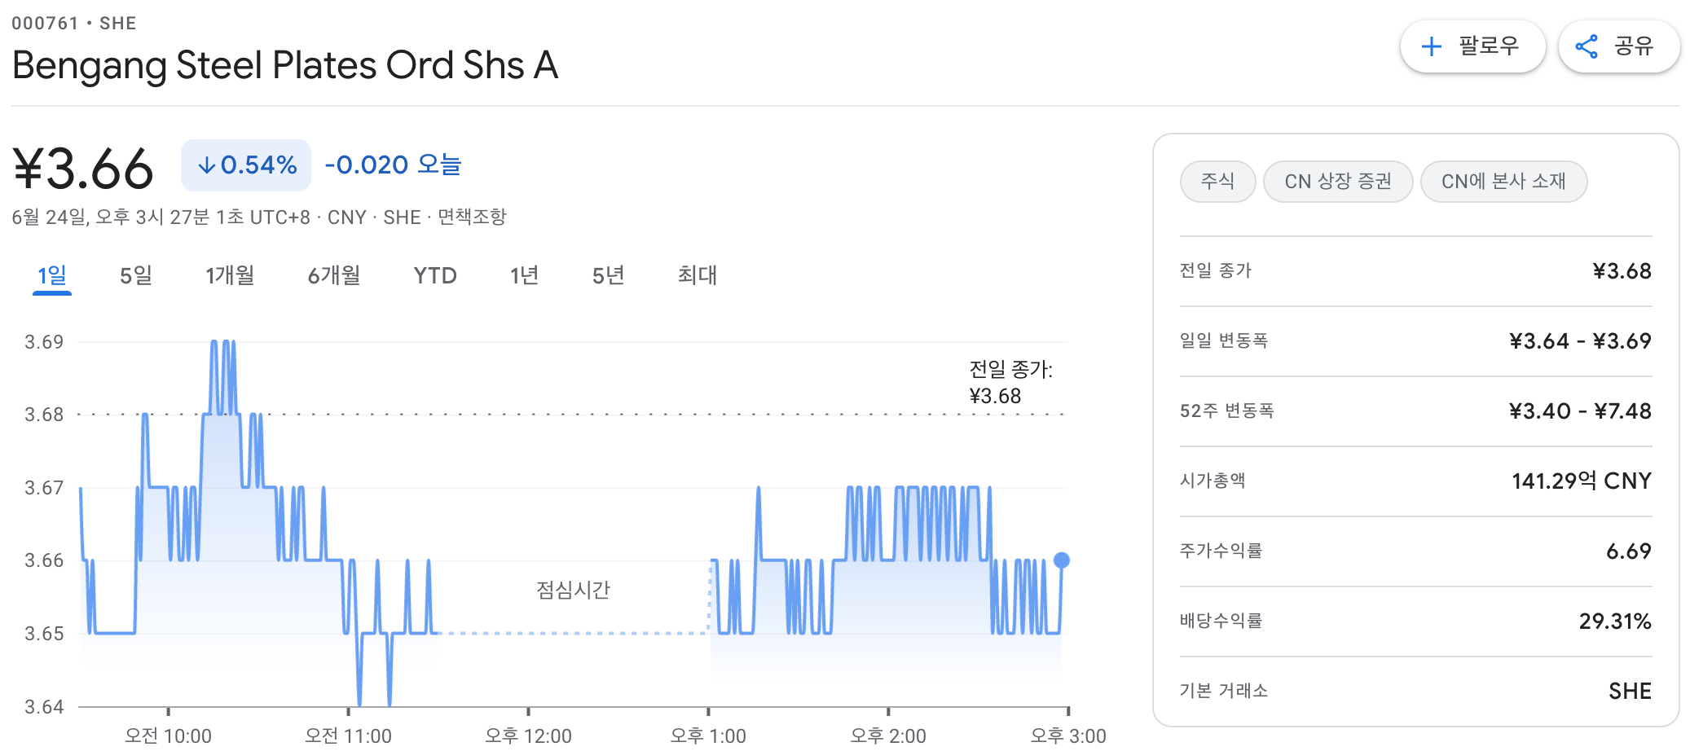Click the current price dot on chart
This screenshot has width=1690, height=751.
1061,560
